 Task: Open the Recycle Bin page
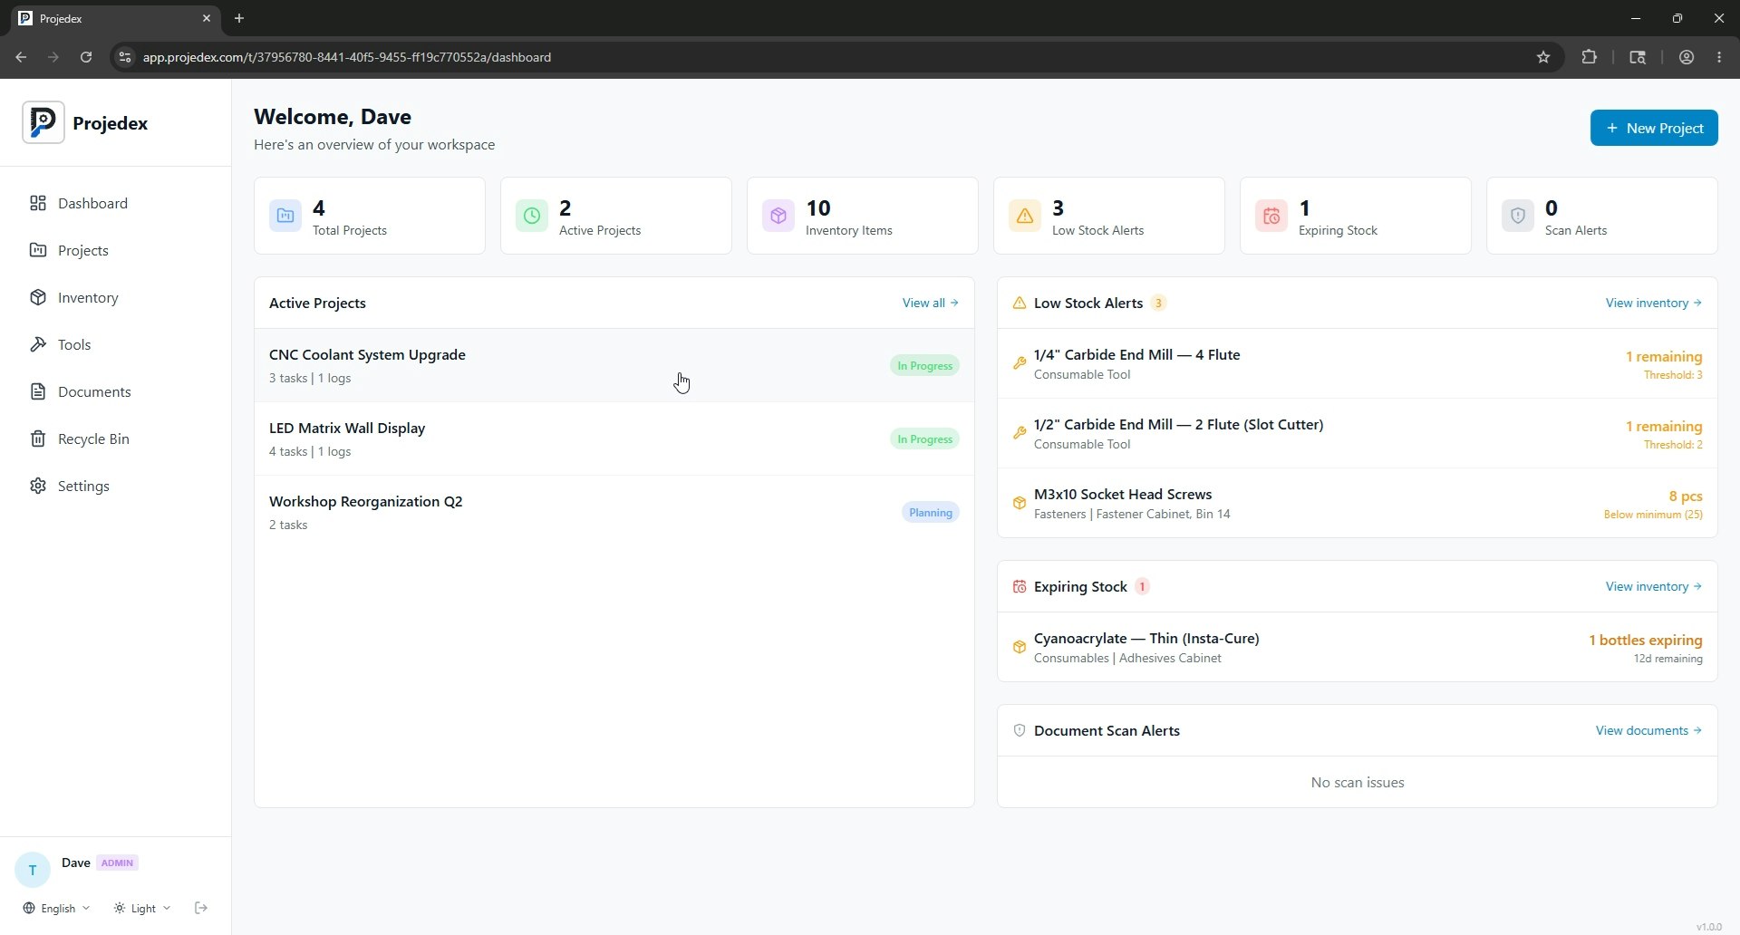tap(115, 439)
